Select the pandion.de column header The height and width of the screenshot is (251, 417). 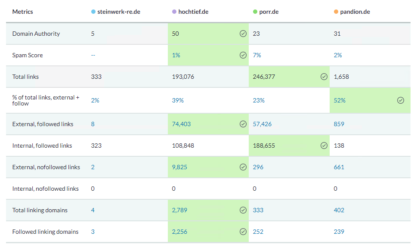(x=355, y=12)
